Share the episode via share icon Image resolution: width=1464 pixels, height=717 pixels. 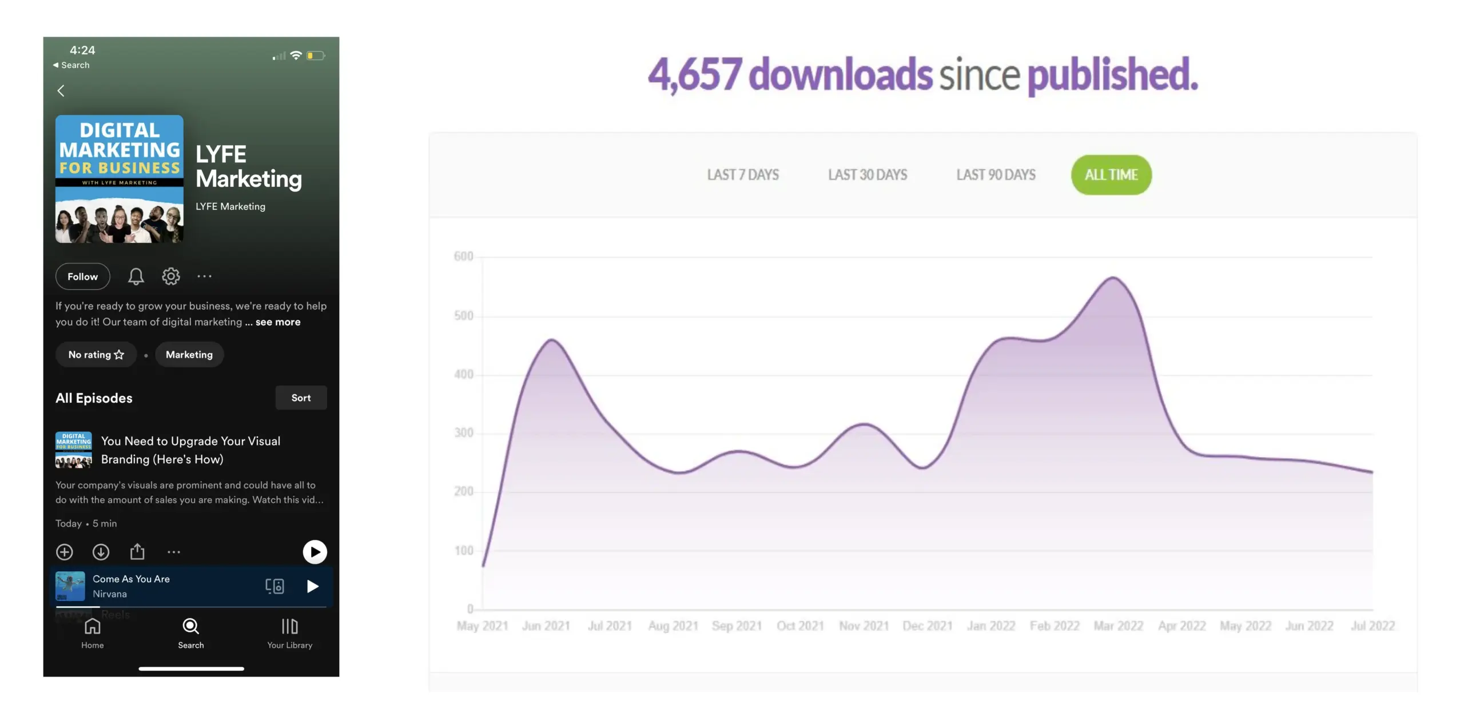[137, 552]
